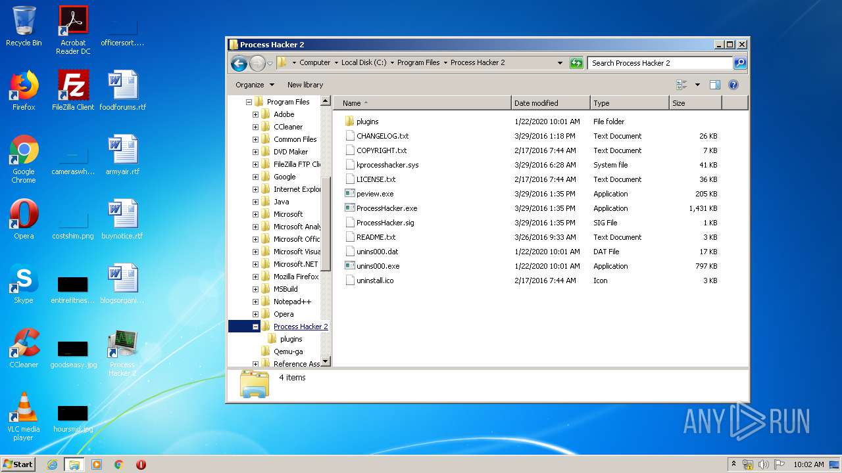Click the Chrome icon on taskbar
The height and width of the screenshot is (473, 842).
[x=118, y=464]
